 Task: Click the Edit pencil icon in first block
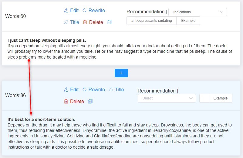pos(66,11)
